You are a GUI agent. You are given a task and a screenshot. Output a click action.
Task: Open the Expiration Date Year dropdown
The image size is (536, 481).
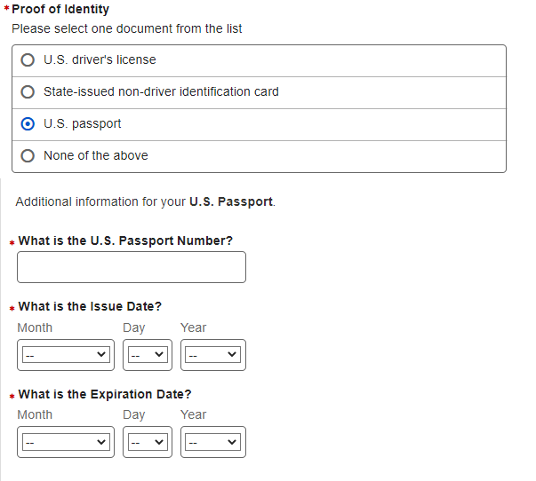coord(212,442)
